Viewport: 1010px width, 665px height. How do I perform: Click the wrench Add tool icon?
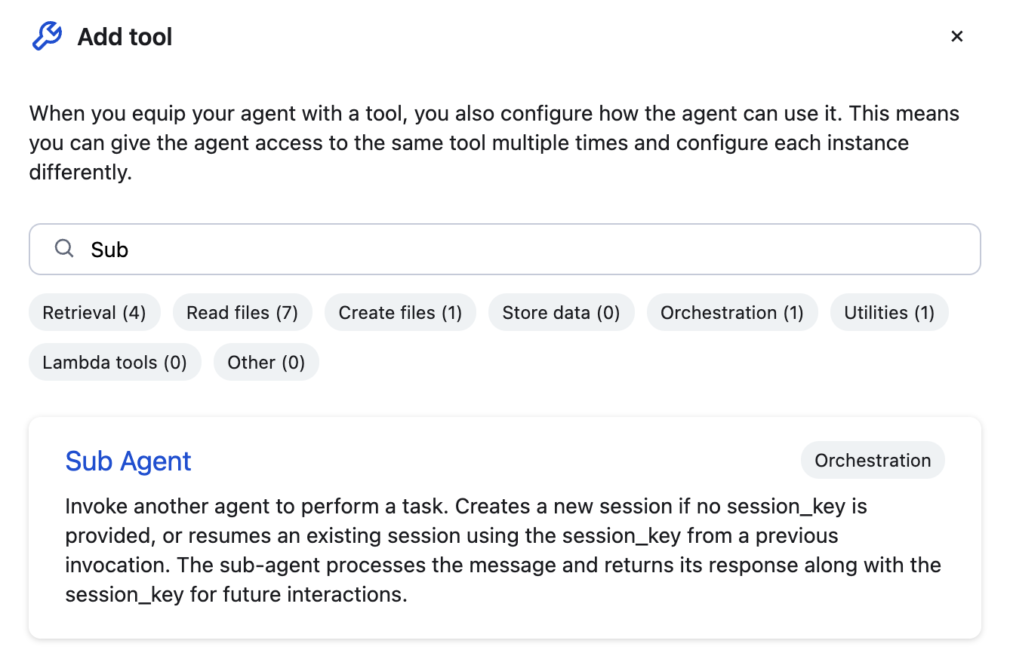click(x=47, y=35)
